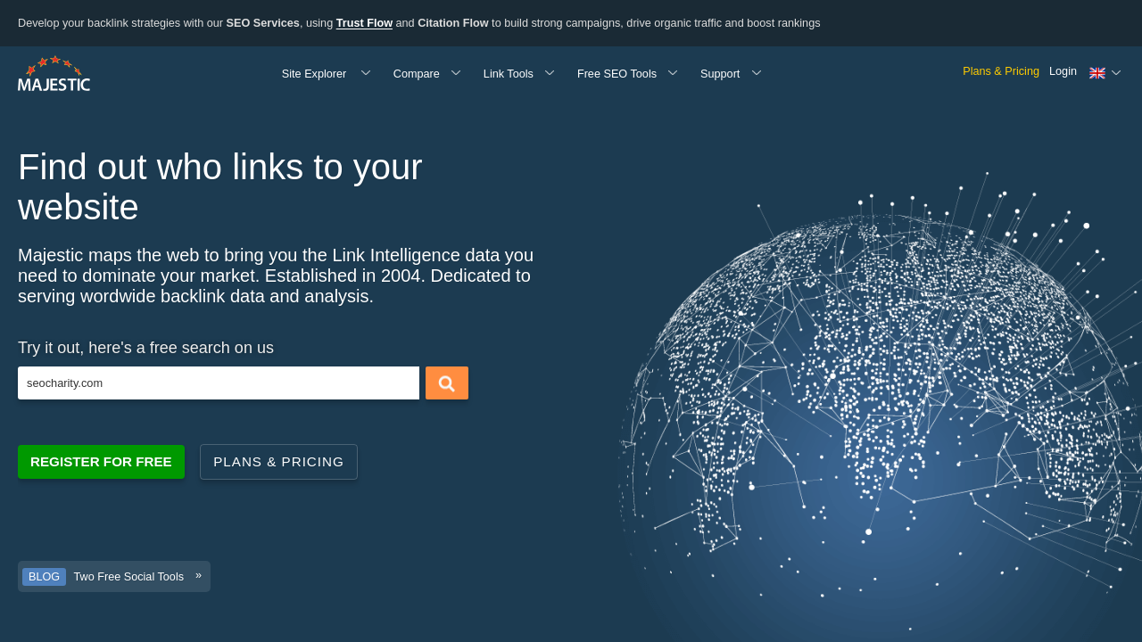Click the Login link
The width and height of the screenshot is (1142, 642).
1063,71
